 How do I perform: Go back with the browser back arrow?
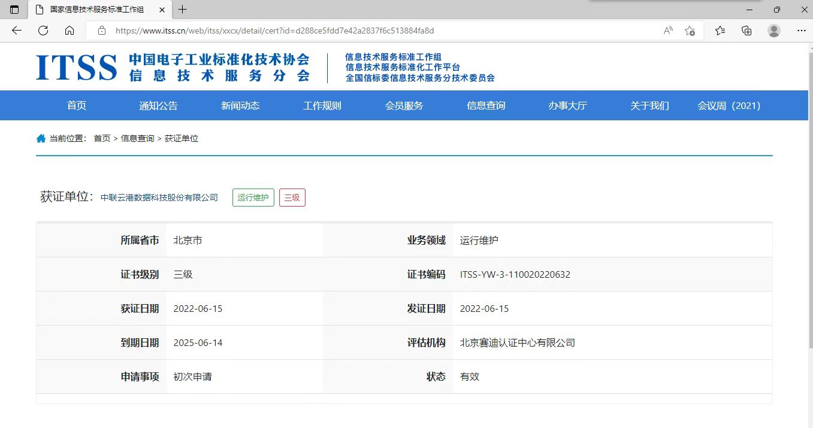pos(17,31)
